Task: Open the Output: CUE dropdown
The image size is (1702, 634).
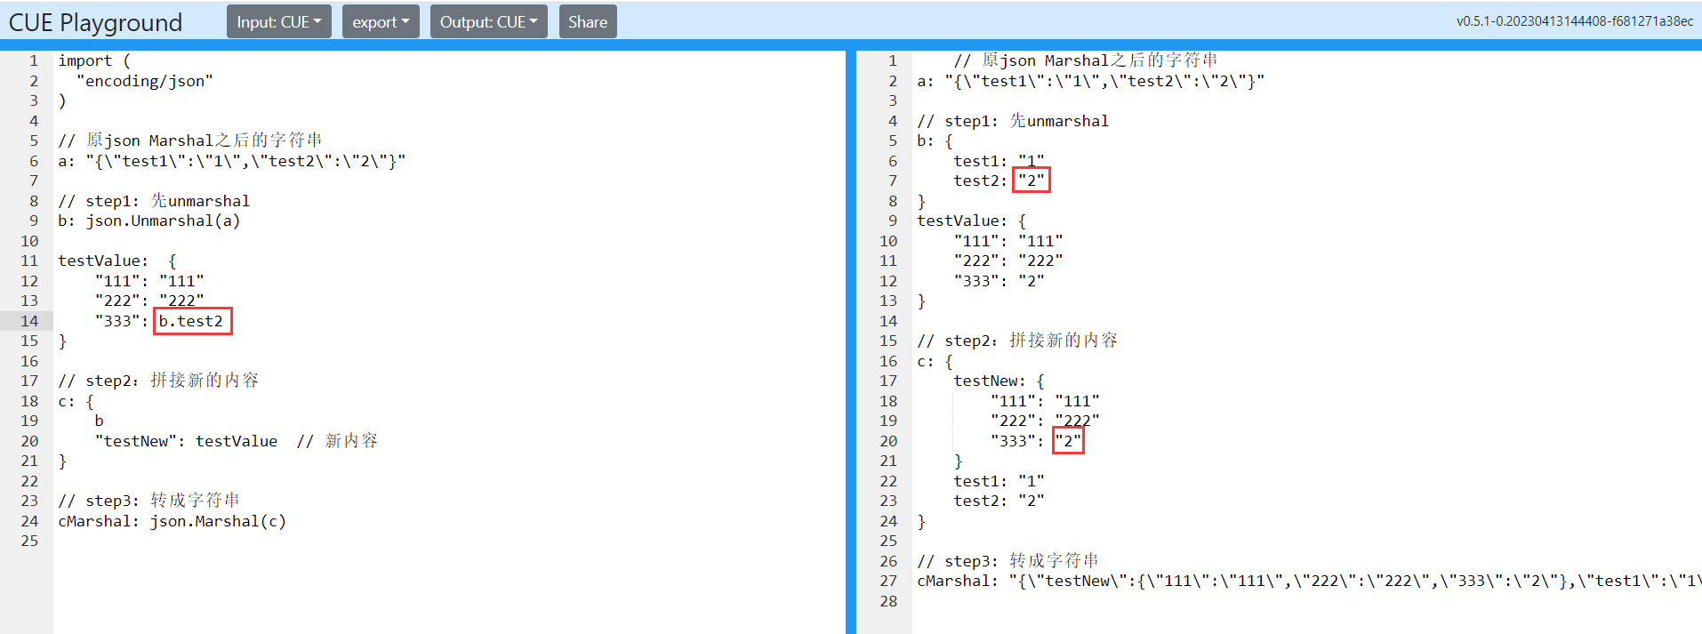Action: pyautogui.click(x=488, y=21)
